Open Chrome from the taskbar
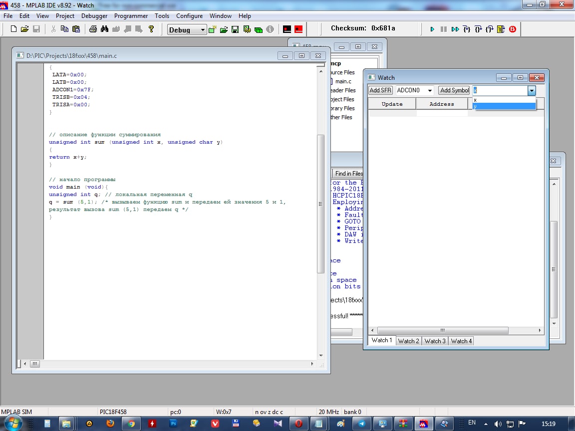 click(131, 424)
